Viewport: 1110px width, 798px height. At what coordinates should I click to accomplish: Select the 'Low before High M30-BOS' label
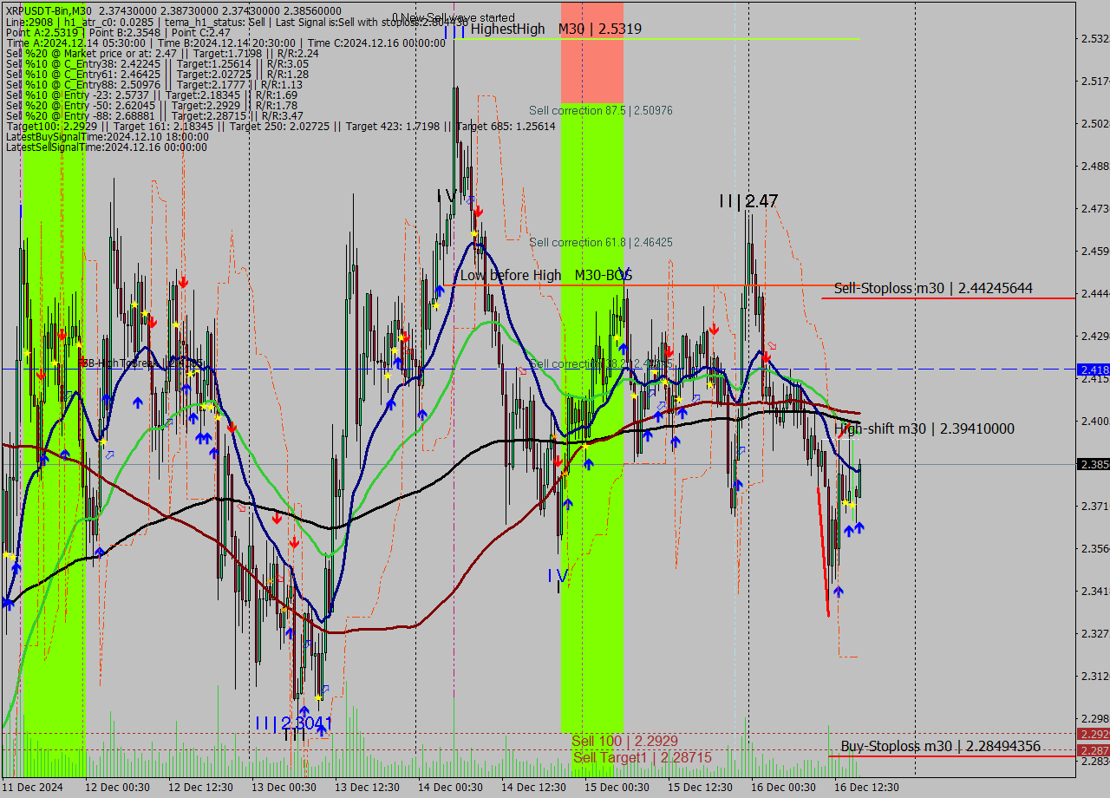click(x=546, y=275)
